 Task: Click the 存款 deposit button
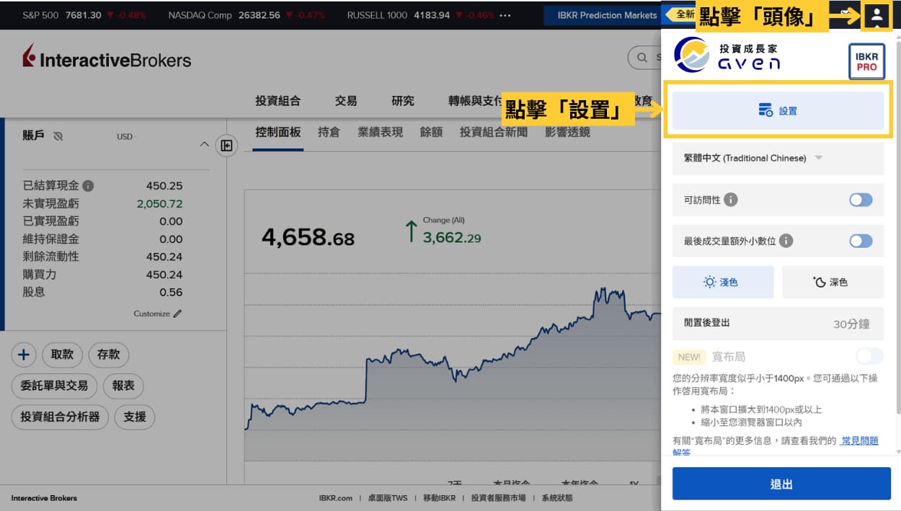click(108, 355)
